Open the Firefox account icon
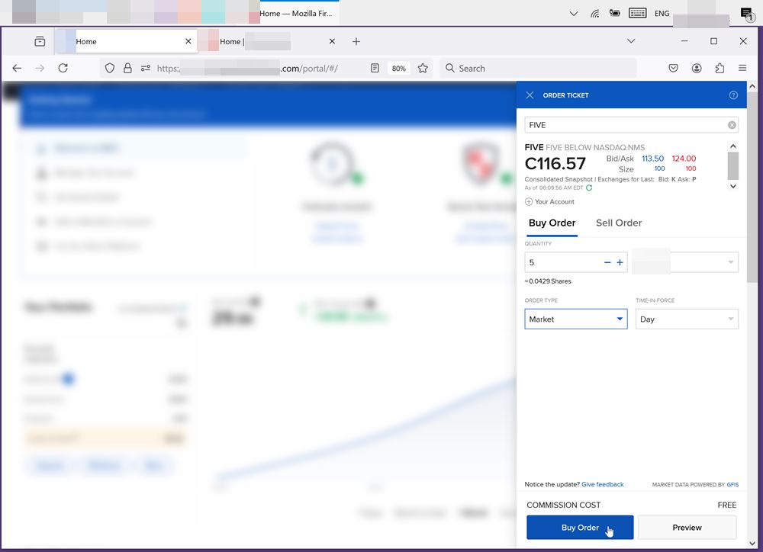 click(x=697, y=68)
